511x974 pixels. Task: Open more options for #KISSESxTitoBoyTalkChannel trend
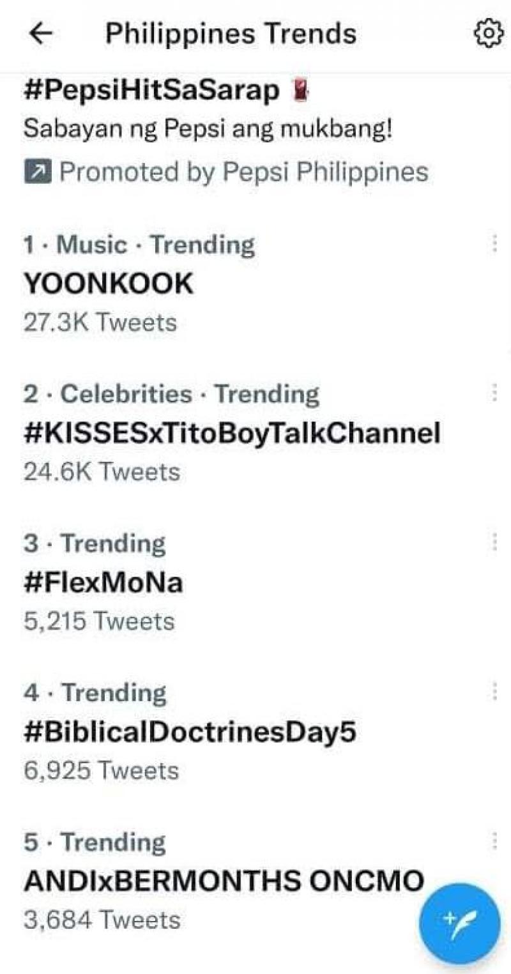coord(493,393)
